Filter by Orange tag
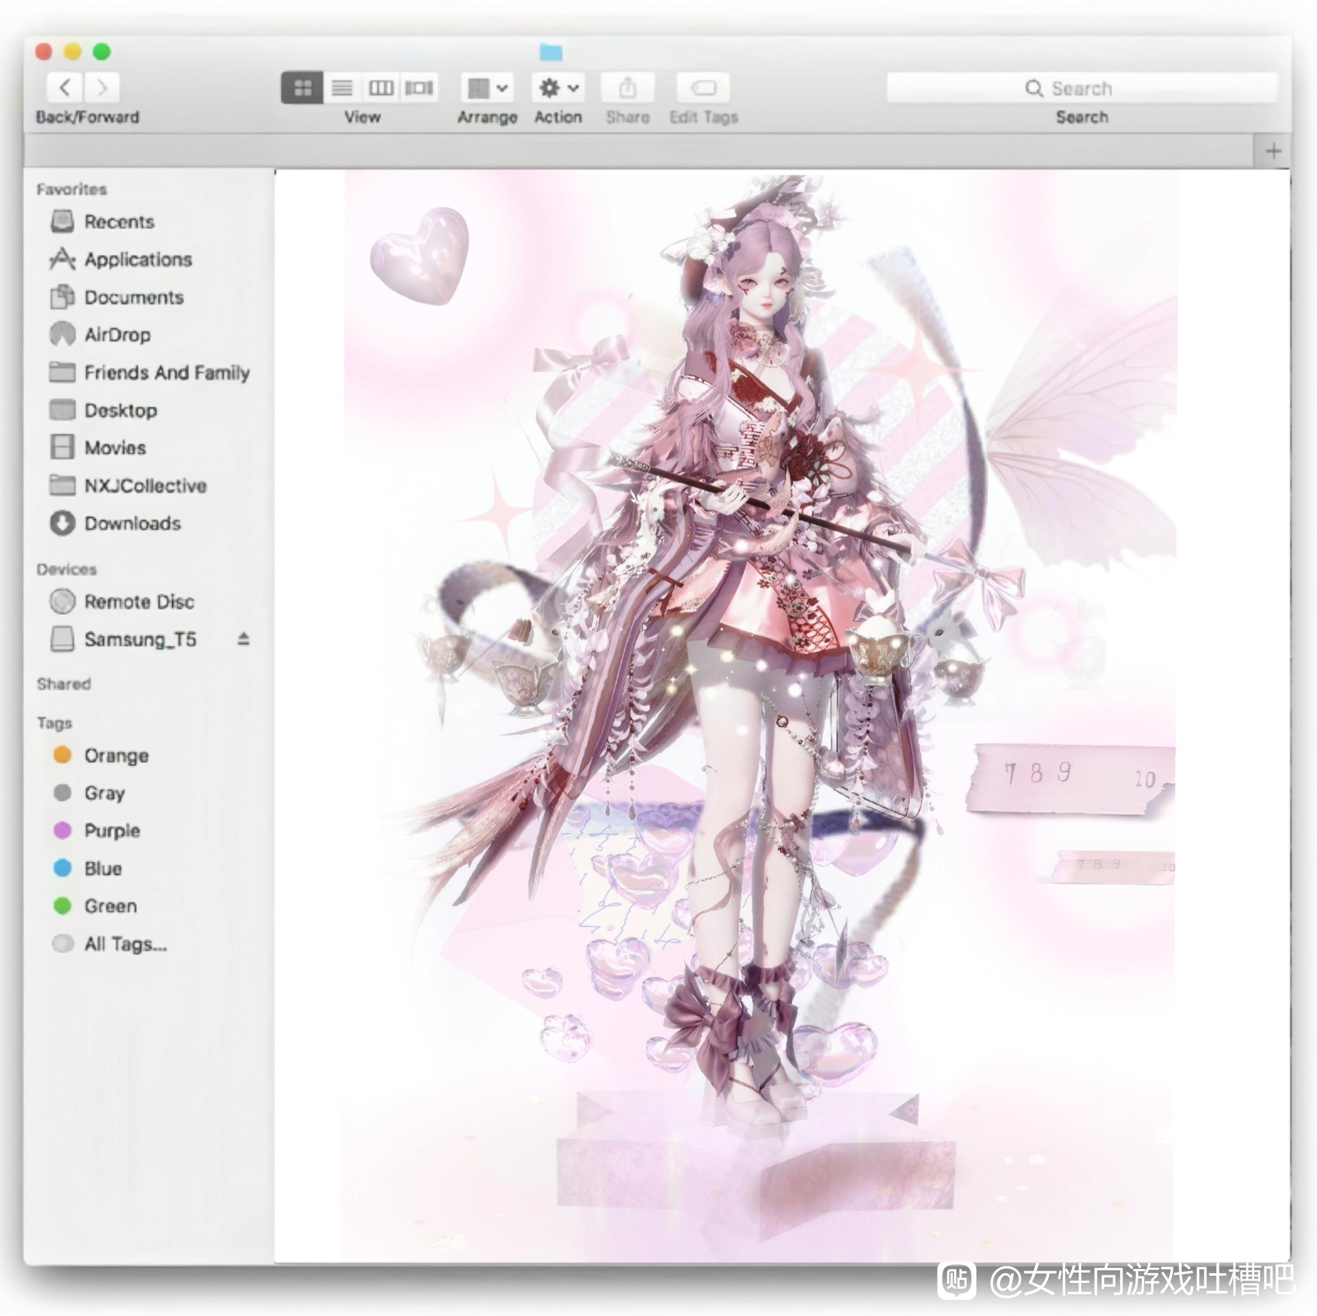 tap(100, 756)
